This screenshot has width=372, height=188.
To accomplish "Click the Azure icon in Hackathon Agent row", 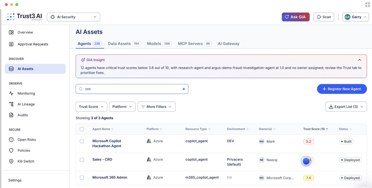I will [x=149, y=141].
